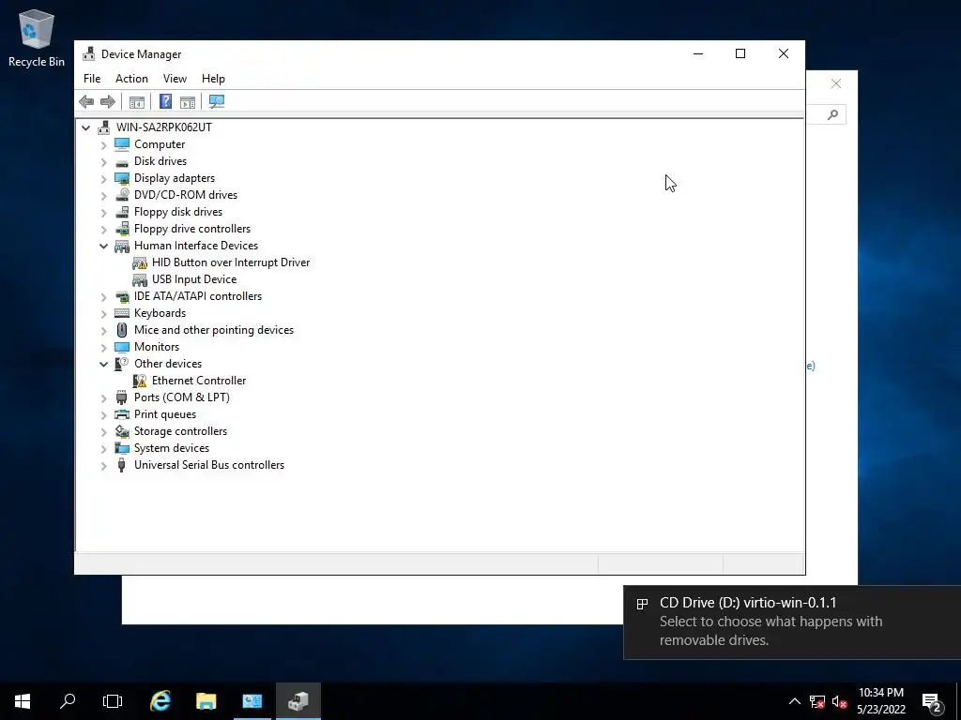Select the Disk drives category icon
This screenshot has height=720, width=961.
122,161
